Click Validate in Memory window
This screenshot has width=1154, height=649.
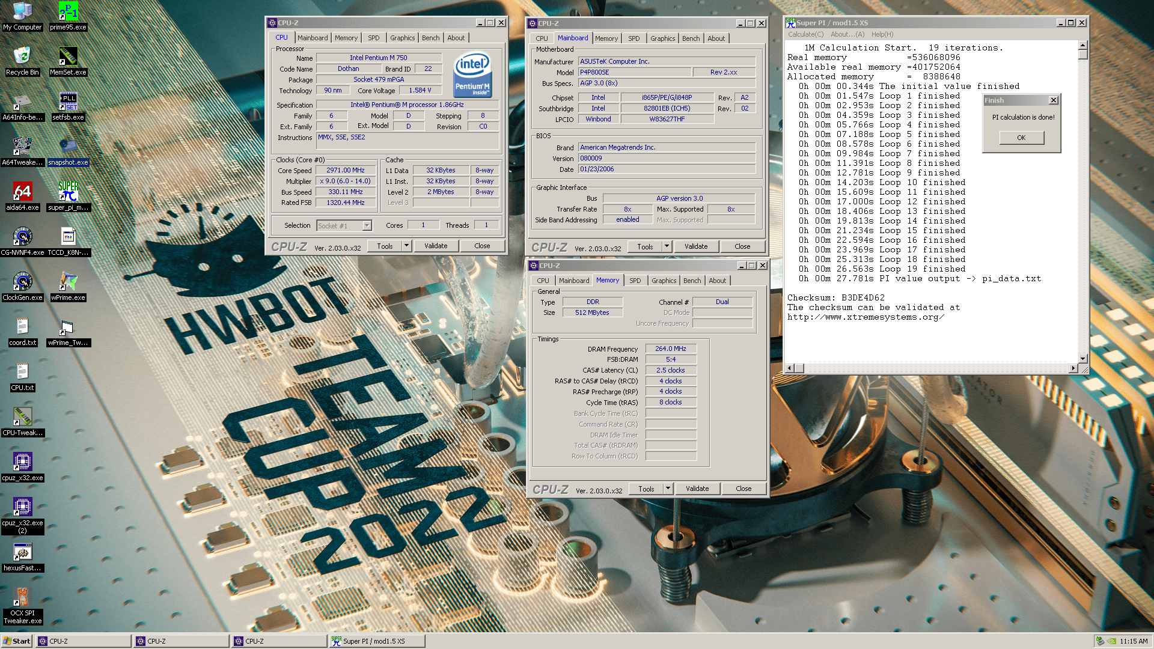[x=697, y=489]
